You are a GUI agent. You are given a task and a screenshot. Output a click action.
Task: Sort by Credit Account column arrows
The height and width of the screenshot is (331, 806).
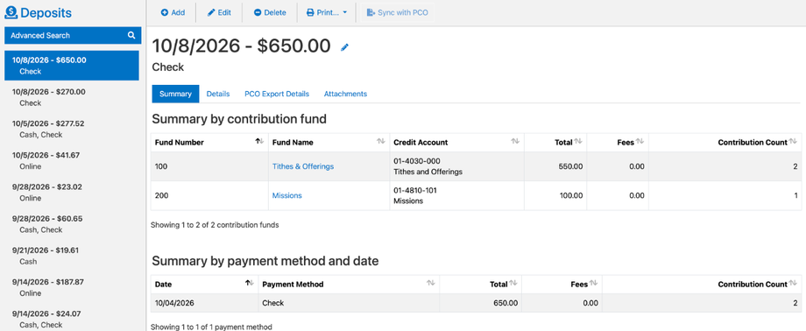tap(515, 142)
